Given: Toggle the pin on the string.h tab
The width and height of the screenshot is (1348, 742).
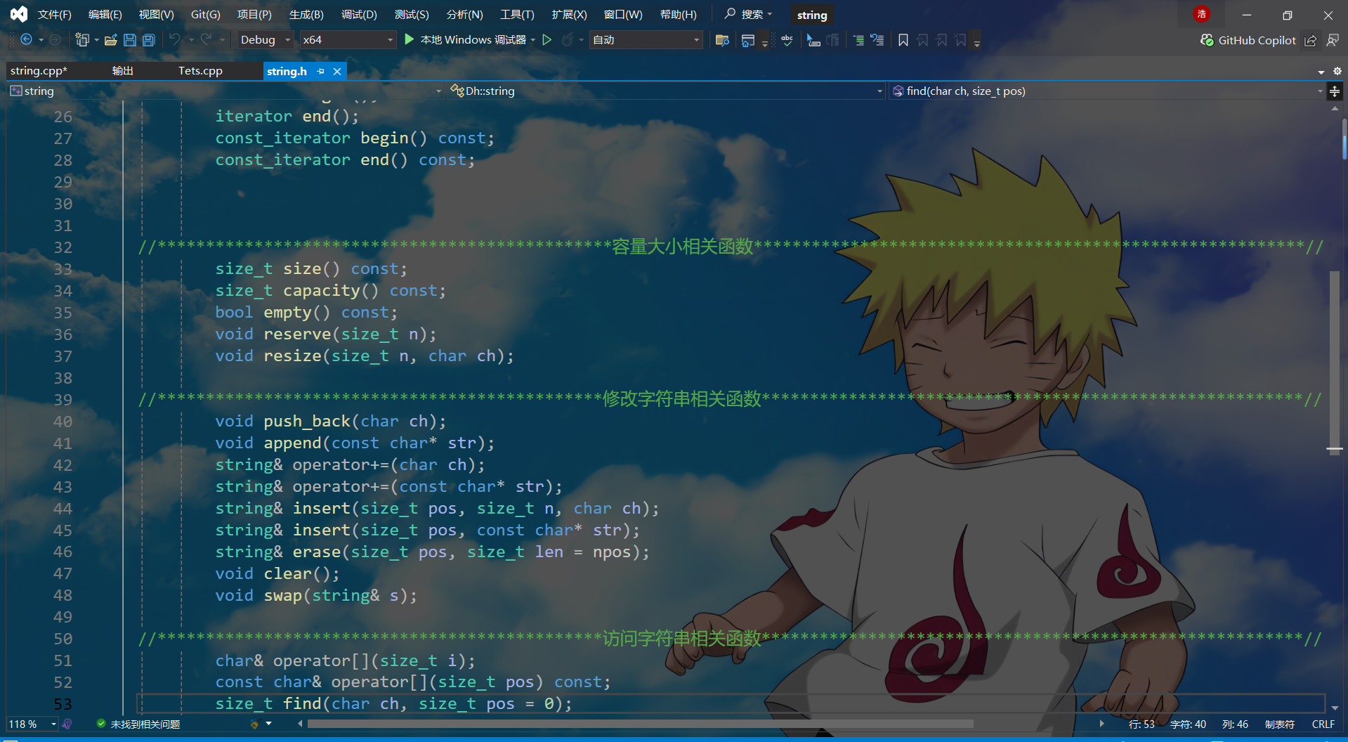Looking at the screenshot, I should (321, 71).
